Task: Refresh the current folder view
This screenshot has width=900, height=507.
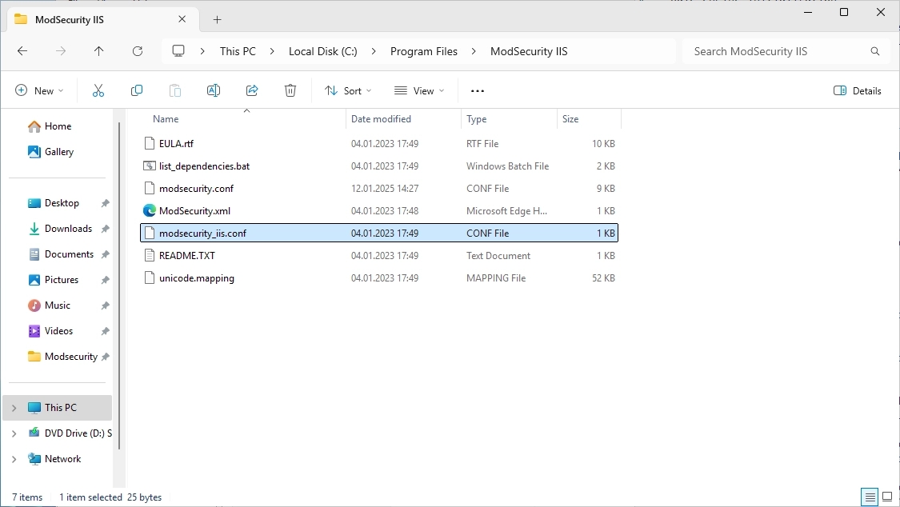Action: pos(138,51)
